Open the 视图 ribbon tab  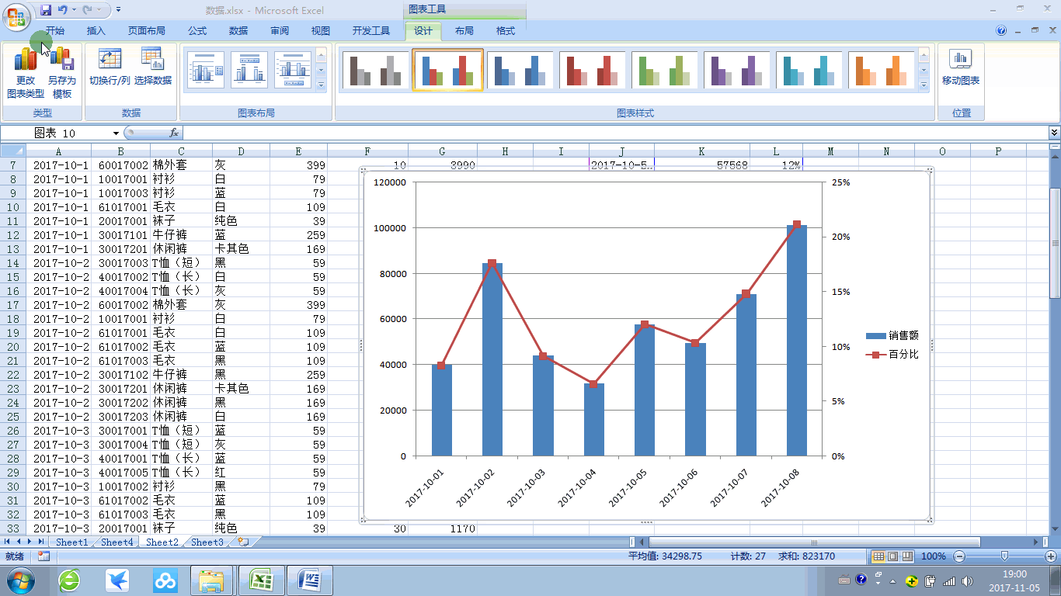[321, 31]
